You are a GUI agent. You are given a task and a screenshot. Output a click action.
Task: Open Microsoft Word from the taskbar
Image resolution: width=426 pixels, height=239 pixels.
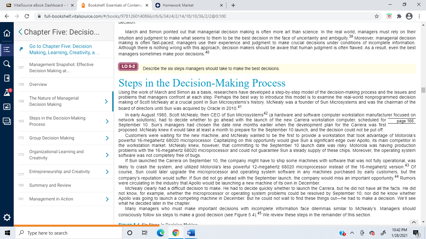tap(191, 233)
